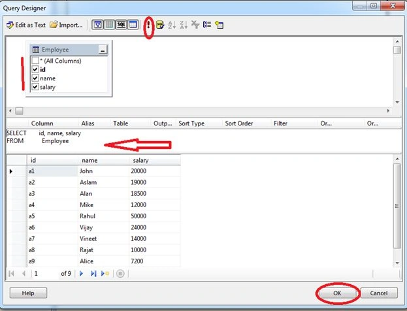This screenshot has height=311, width=407.
Task: Collapse the Employee table box
Action: pyautogui.click(x=103, y=50)
